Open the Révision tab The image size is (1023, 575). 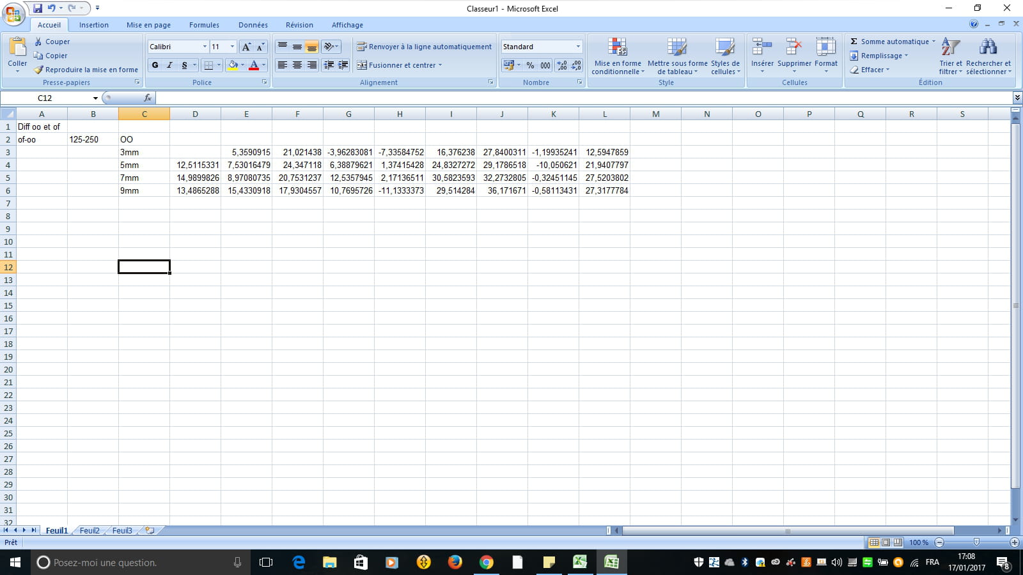click(x=299, y=25)
